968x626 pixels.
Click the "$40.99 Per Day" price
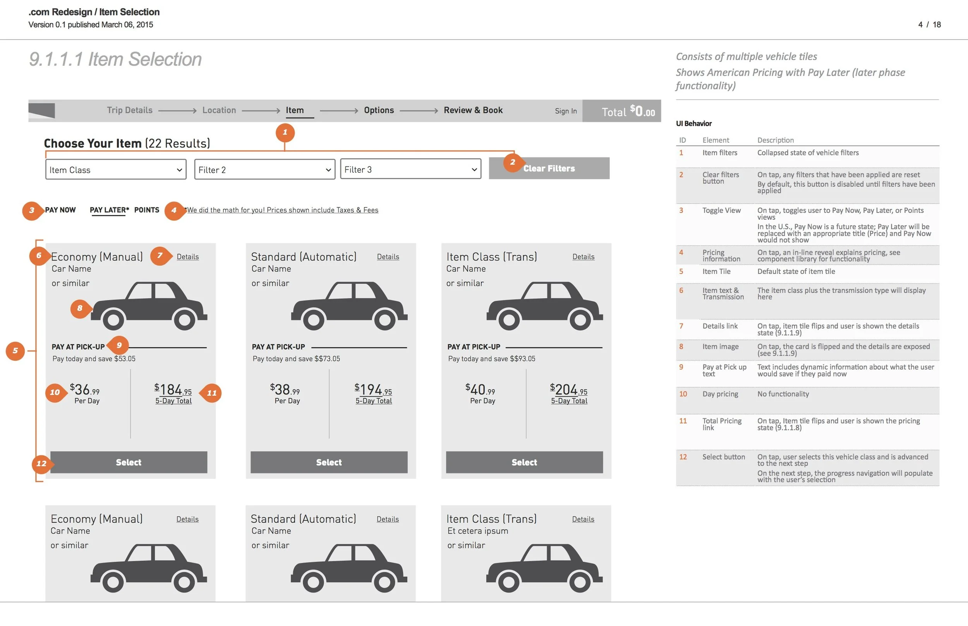pyautogui.click(x=481, y=393)
